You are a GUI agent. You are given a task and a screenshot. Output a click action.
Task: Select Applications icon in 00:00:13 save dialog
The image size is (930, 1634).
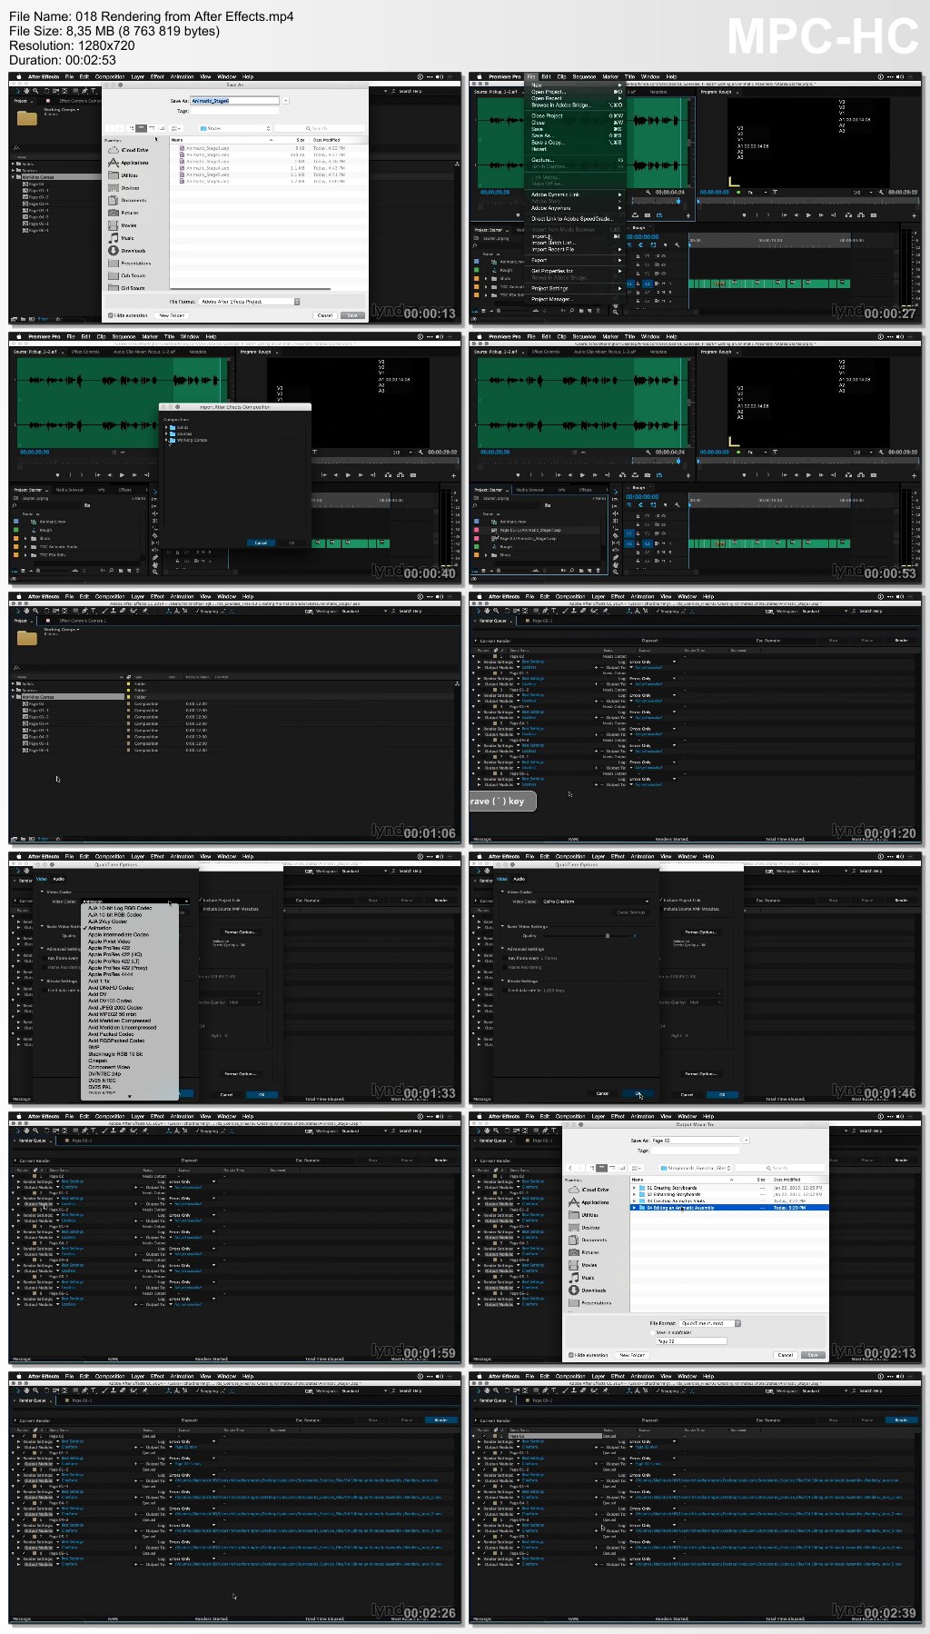(114, 163)
